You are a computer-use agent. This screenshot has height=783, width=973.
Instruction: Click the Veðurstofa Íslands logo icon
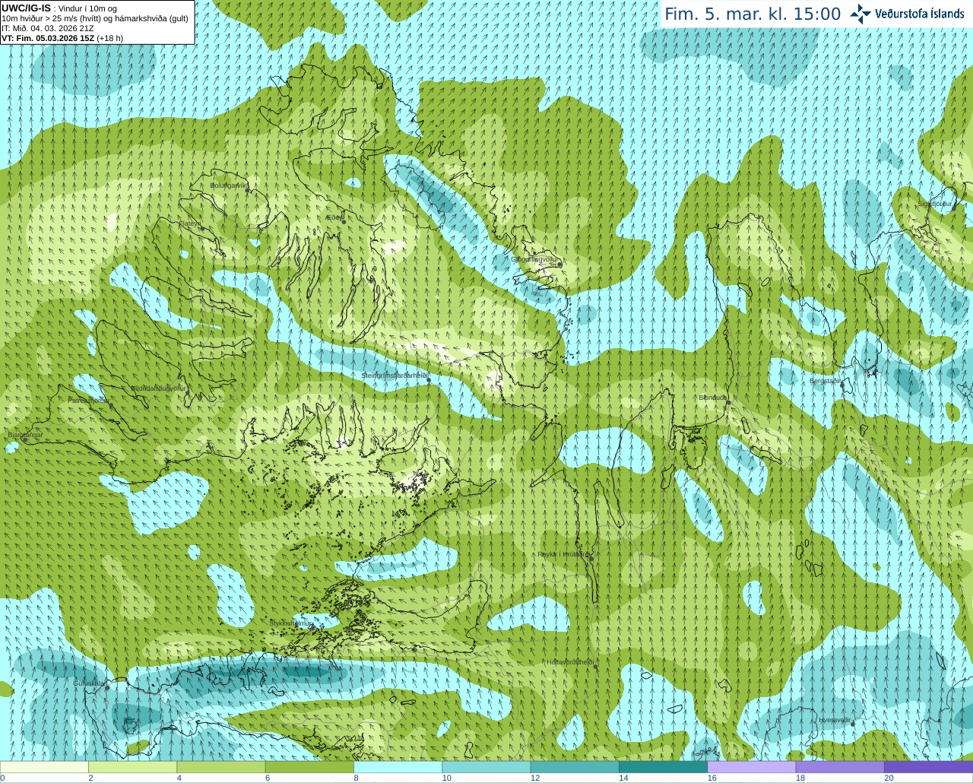pyautogui.click(x=860, y=14)
